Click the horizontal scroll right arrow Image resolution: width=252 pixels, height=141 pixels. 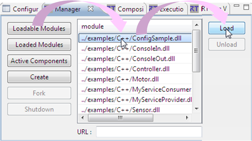(x=187, y=118)
